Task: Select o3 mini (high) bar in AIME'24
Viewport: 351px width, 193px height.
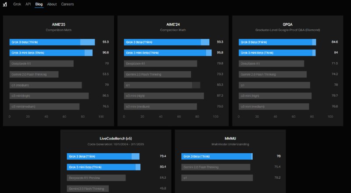Action: click(x=164, y=96)
